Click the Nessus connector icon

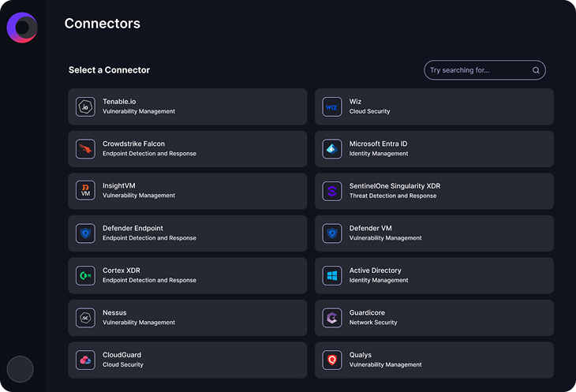(x=85, y=318)
